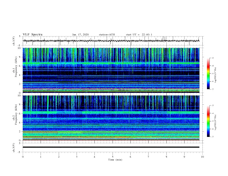The width and height of the screenshot is (228, 176).
Task: Click the 'ch.3(V)' waveform axis label
Action: pyautogui.click(x=14, y=148)
